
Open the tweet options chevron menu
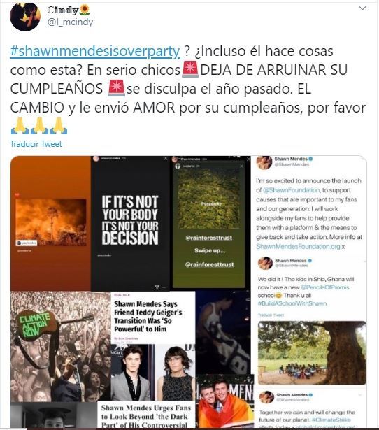tap(362, 8)
